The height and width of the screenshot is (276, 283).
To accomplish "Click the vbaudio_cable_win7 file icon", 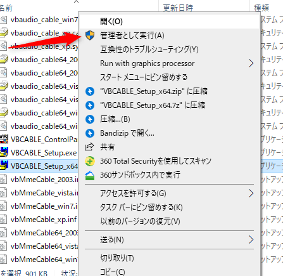I will [x=3, y=20].
